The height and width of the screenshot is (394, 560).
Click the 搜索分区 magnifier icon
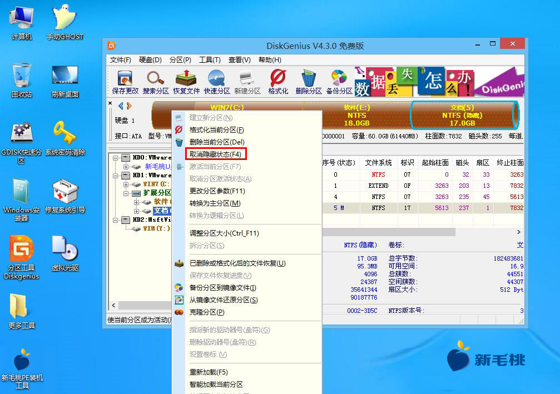156,82
